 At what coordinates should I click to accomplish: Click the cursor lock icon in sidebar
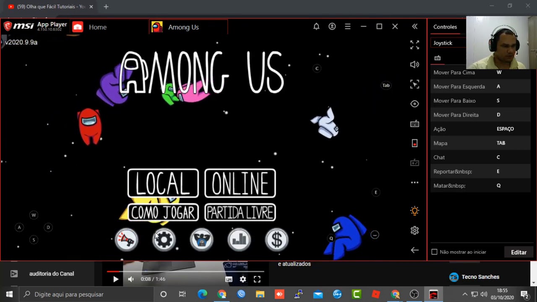pos(414,84)
